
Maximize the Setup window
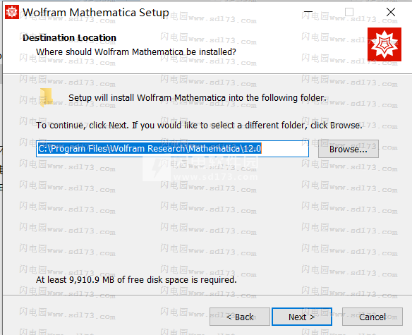349,12
